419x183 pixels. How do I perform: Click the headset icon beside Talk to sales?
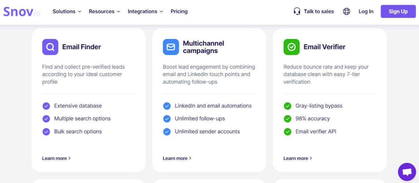click(297, 12)
